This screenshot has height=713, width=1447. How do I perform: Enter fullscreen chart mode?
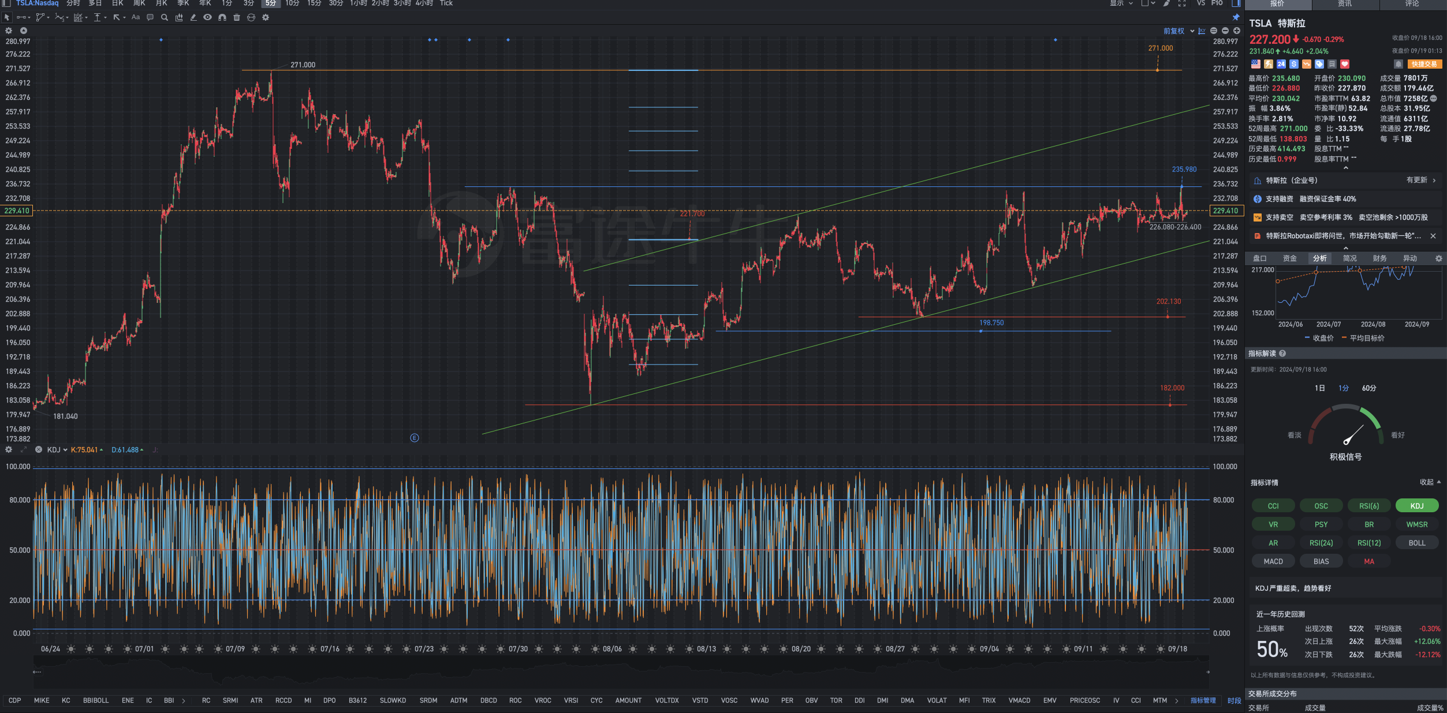tap(1182, 3)
